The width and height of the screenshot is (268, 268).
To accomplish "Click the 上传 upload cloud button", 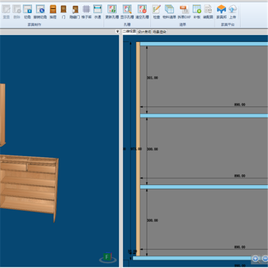I will click(233, 11).
